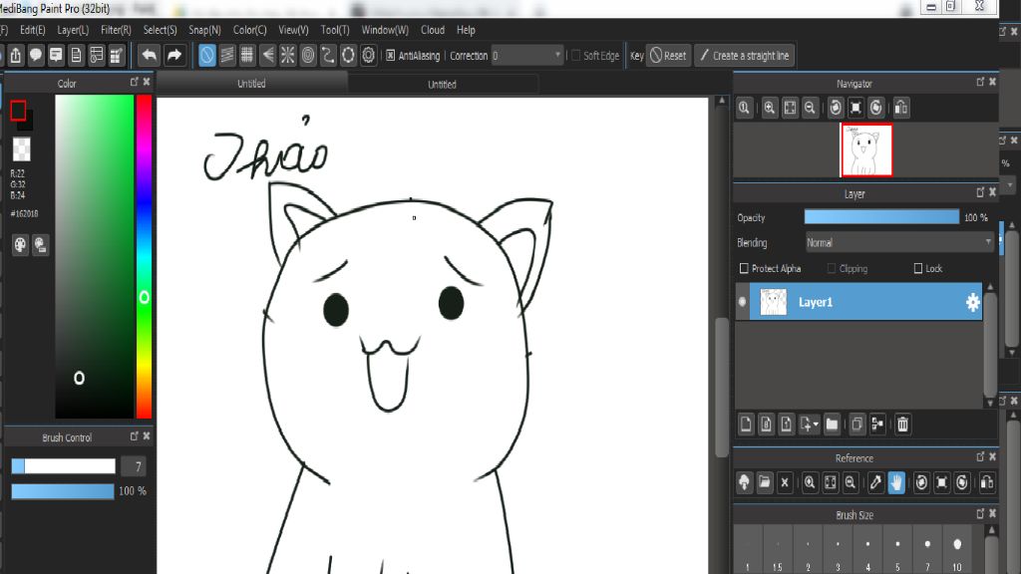Fit canvas to window in Navigator

(x=790, y=108)
